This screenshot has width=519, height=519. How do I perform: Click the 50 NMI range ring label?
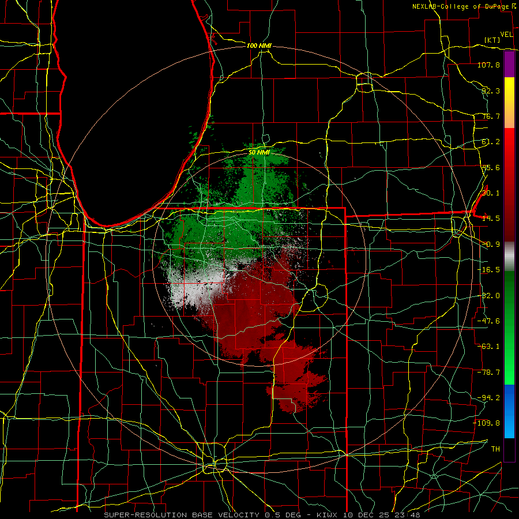coord(259,152)
